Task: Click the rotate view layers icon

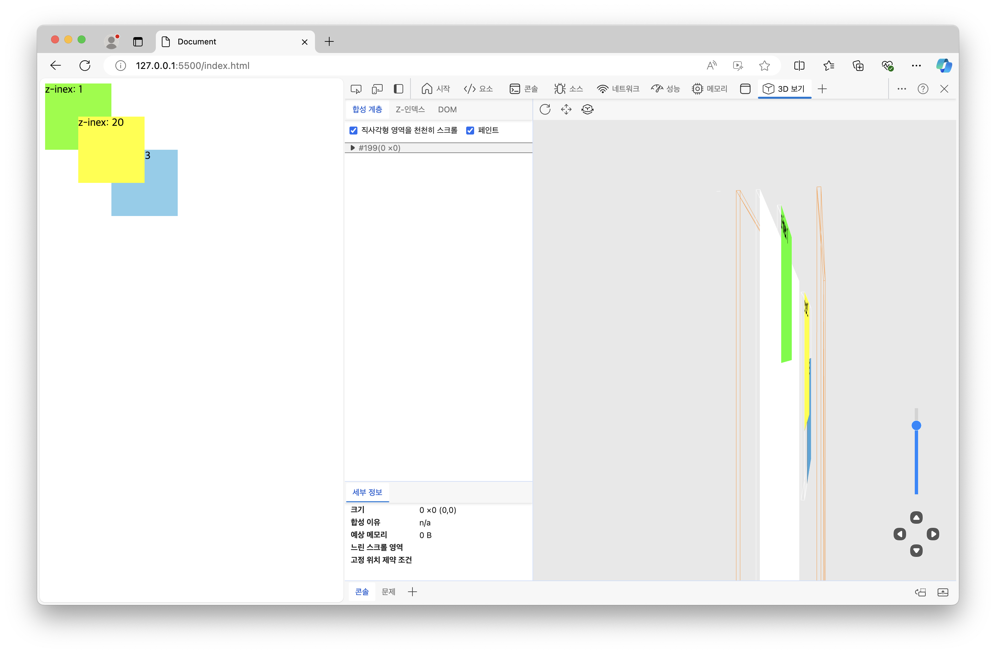Action: [588, 110]
